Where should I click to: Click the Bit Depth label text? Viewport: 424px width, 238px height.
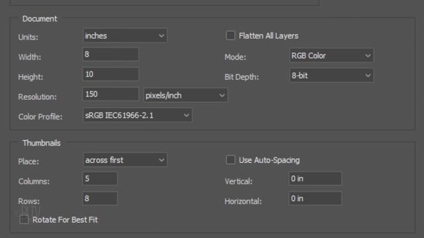click(x=242, y=77)
